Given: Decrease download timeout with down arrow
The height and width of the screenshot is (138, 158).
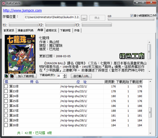Looking at the screenshot, I should point(65,77).
